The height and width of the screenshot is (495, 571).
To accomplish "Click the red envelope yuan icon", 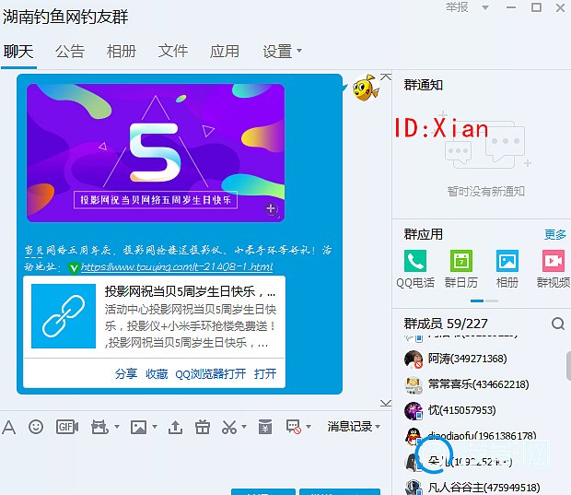I will tap(265, 427).
